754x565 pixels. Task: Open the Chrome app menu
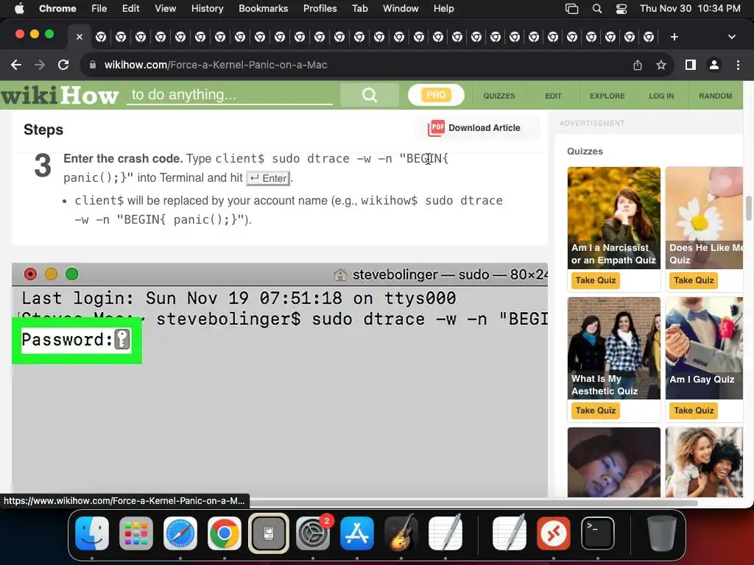click(x=57, y=8)
